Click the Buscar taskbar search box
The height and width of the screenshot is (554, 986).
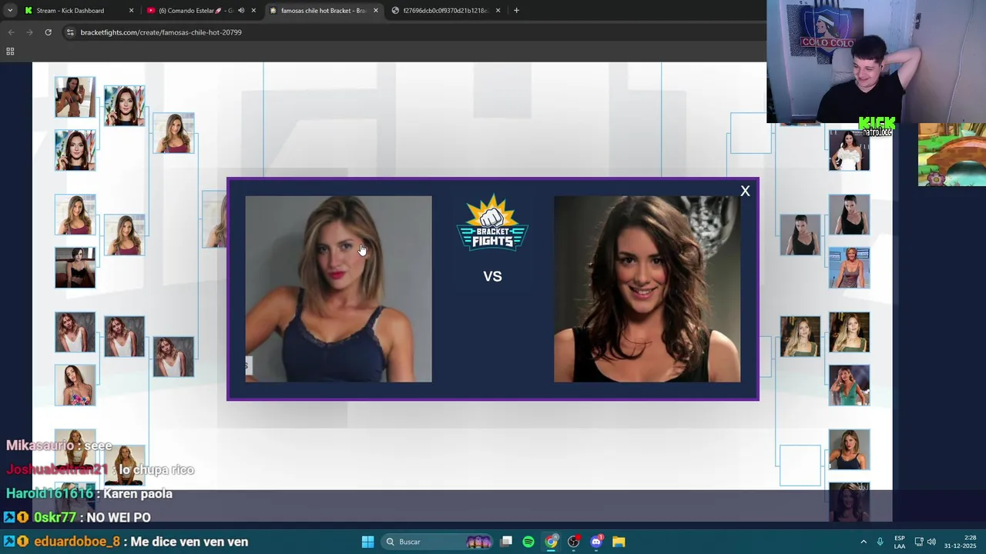[436, 542]
